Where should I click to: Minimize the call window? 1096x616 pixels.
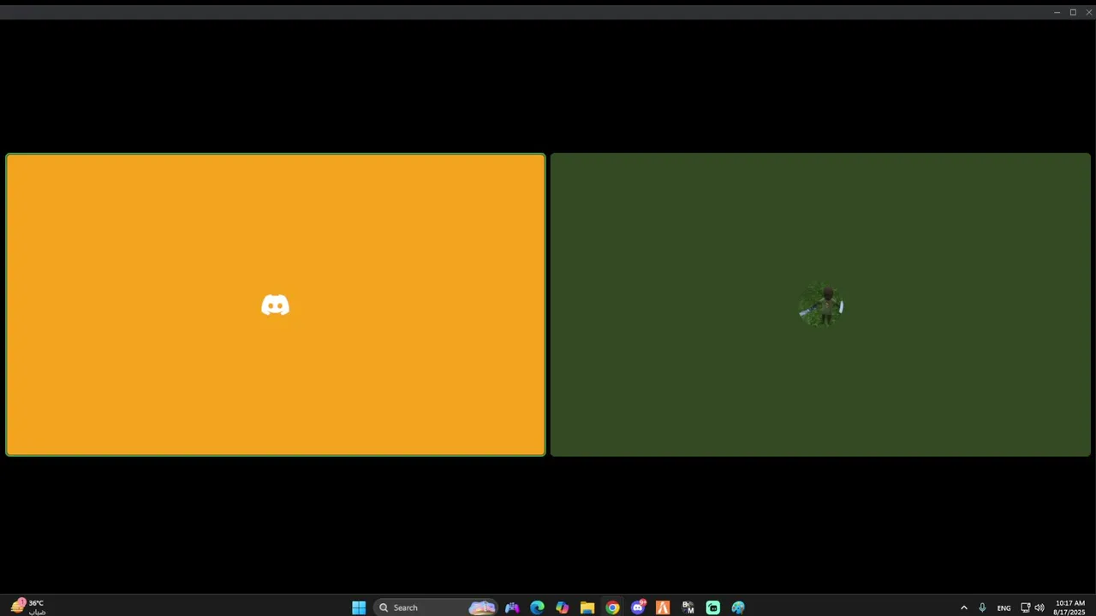1057,12
